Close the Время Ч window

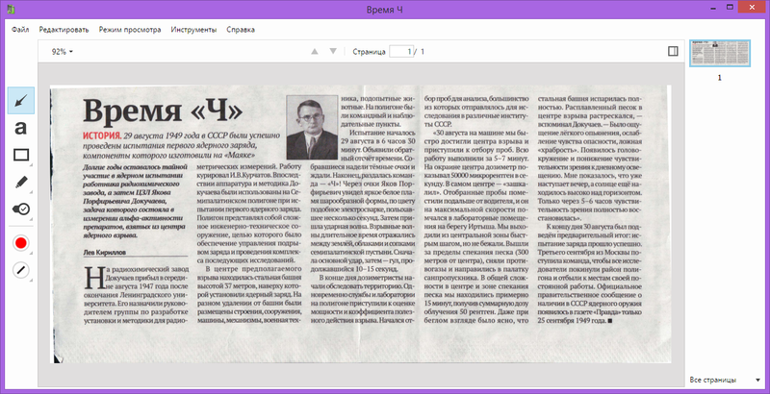click(x=753, y=8)
